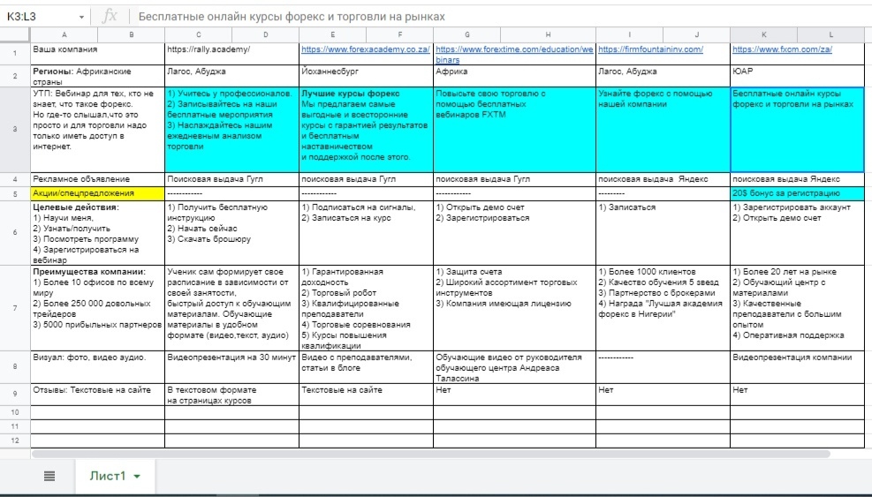
Task: Open the name box dropdown arrow
Action: 82,17
